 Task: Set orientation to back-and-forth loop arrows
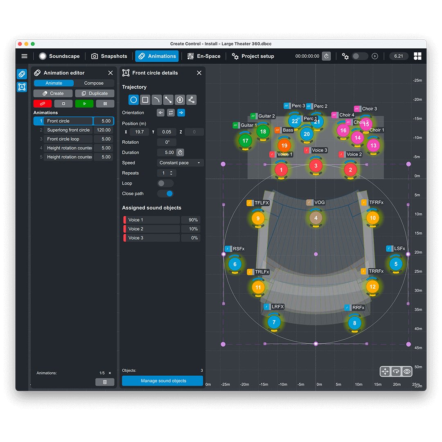(x=171, y=113)
